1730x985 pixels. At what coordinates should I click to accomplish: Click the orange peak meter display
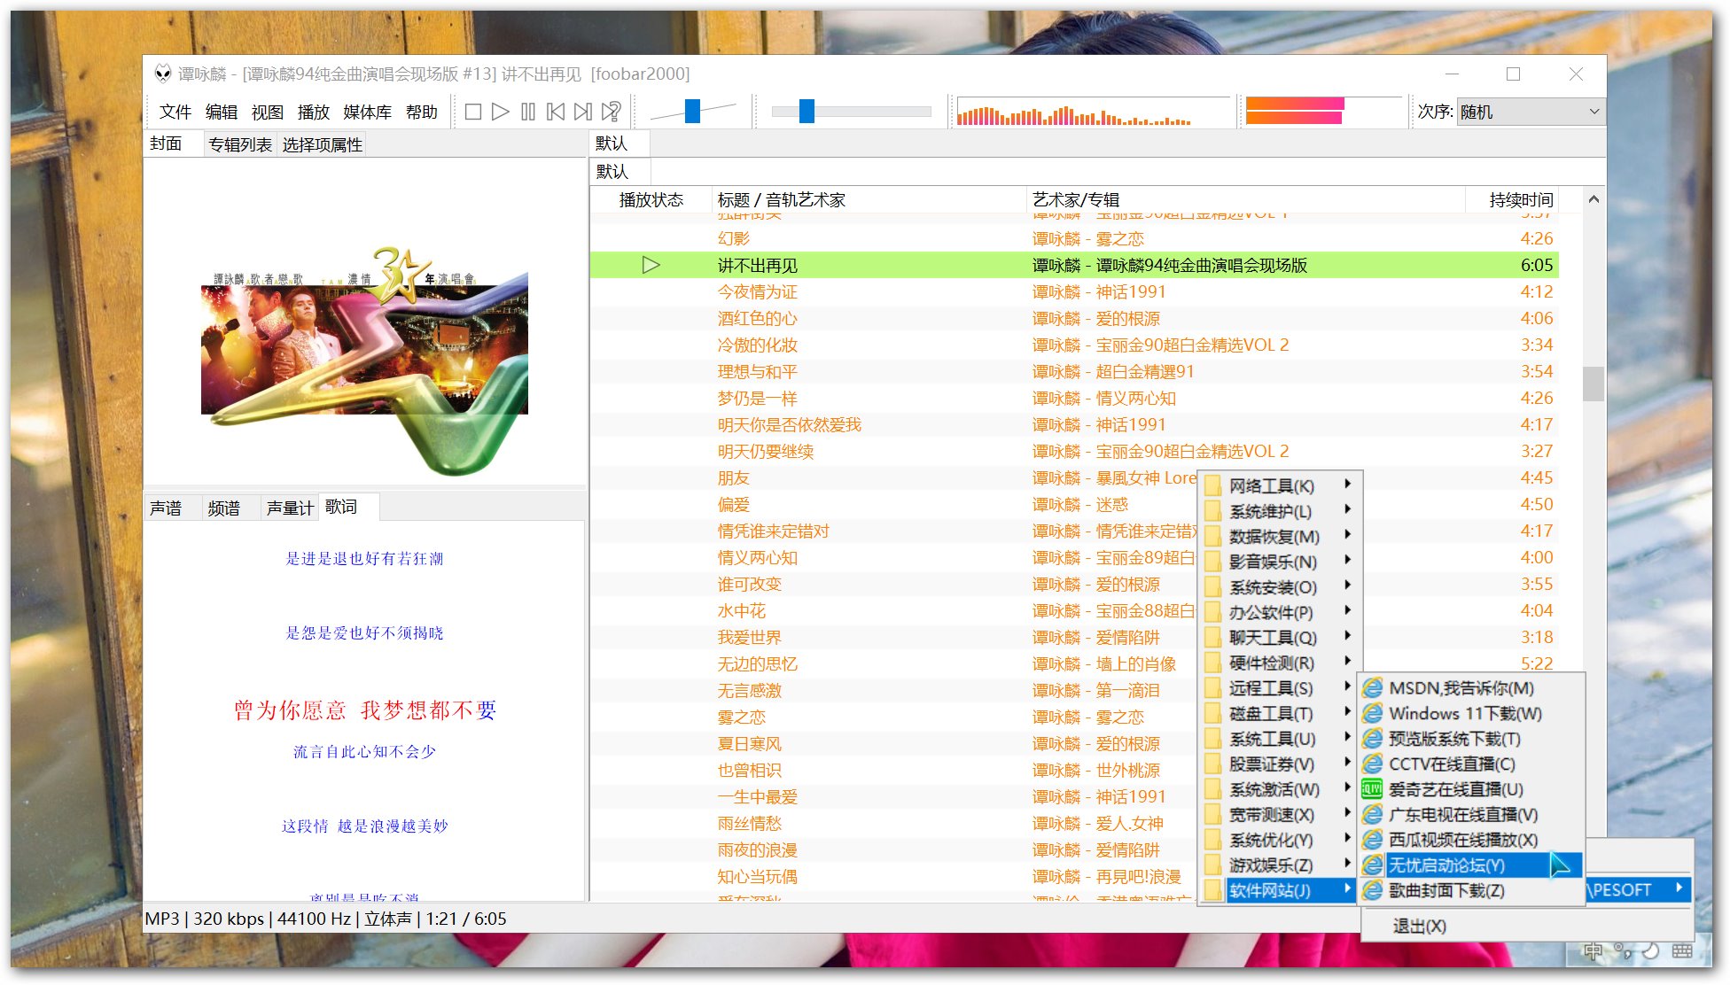(x=1323, y=111)
